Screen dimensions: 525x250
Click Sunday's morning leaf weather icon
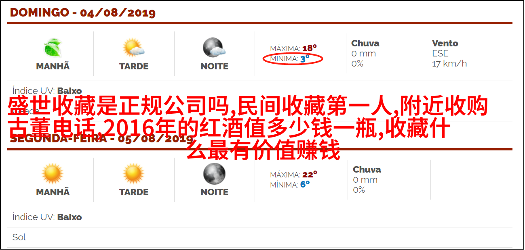[x=53, y=48]
